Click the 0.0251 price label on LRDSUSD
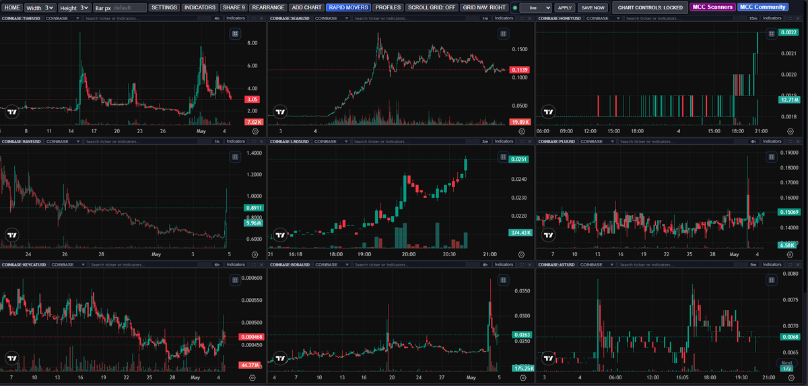 519,159
